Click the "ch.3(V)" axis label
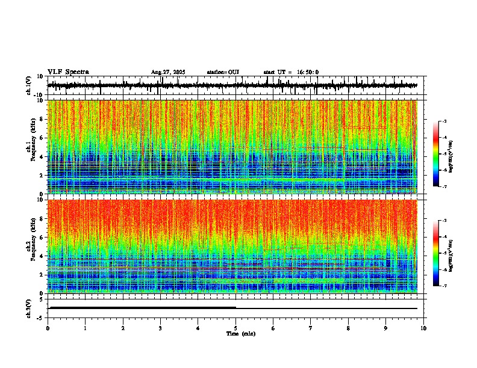Image resolution: width=477 pixels, height=368 pixels. click(29, 309)
